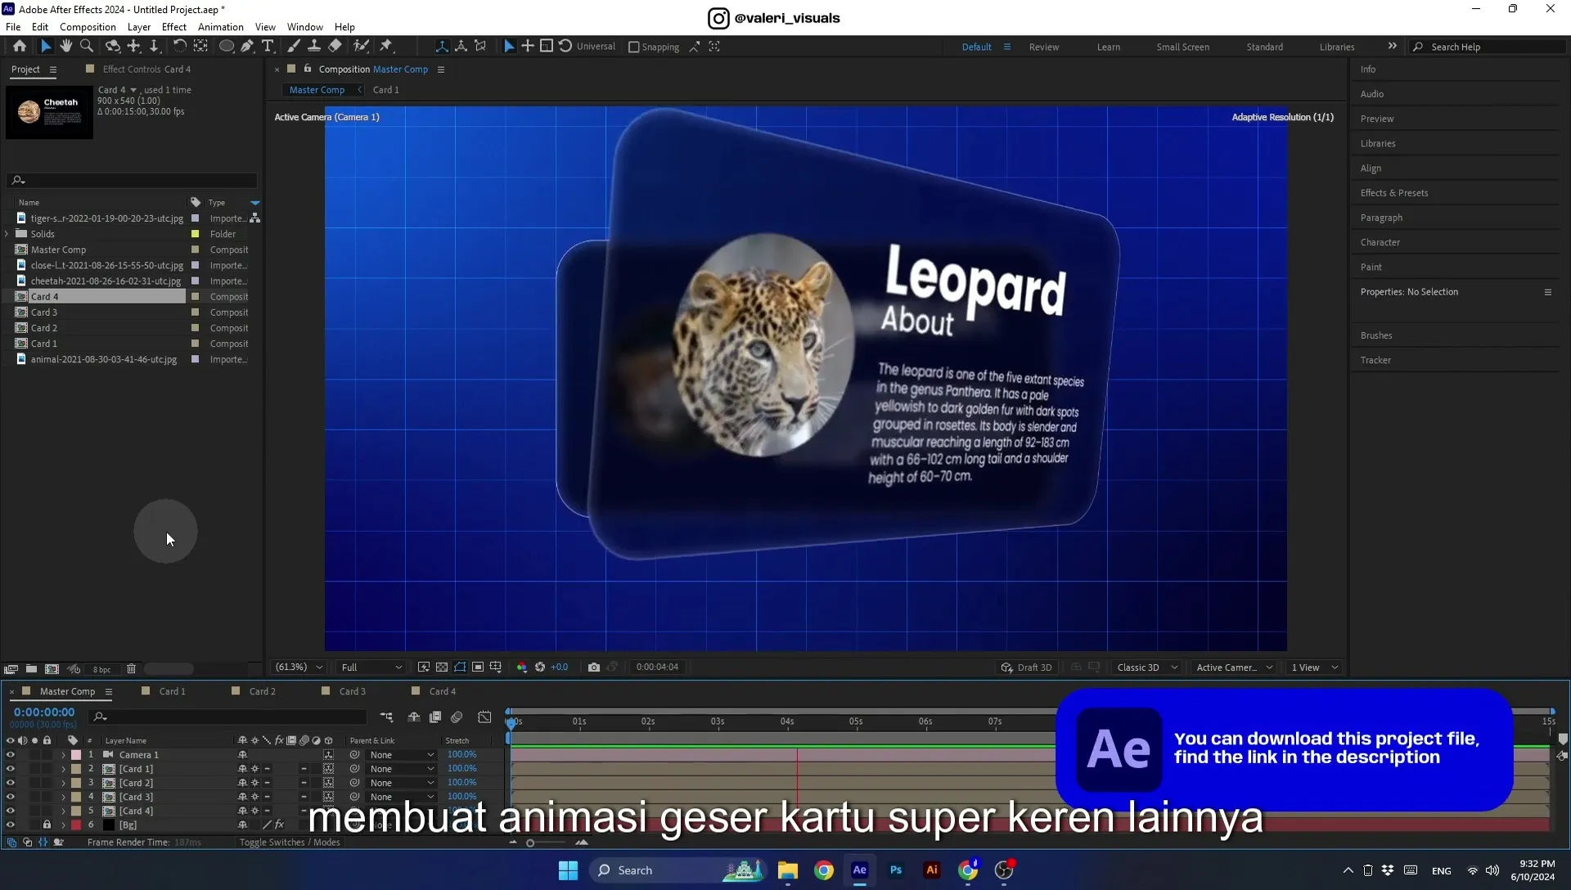Click the current time 0:00:00:00 display
Image resolution: width=1571 pixels, height=890 pixels.
click(x=44, y=712)
